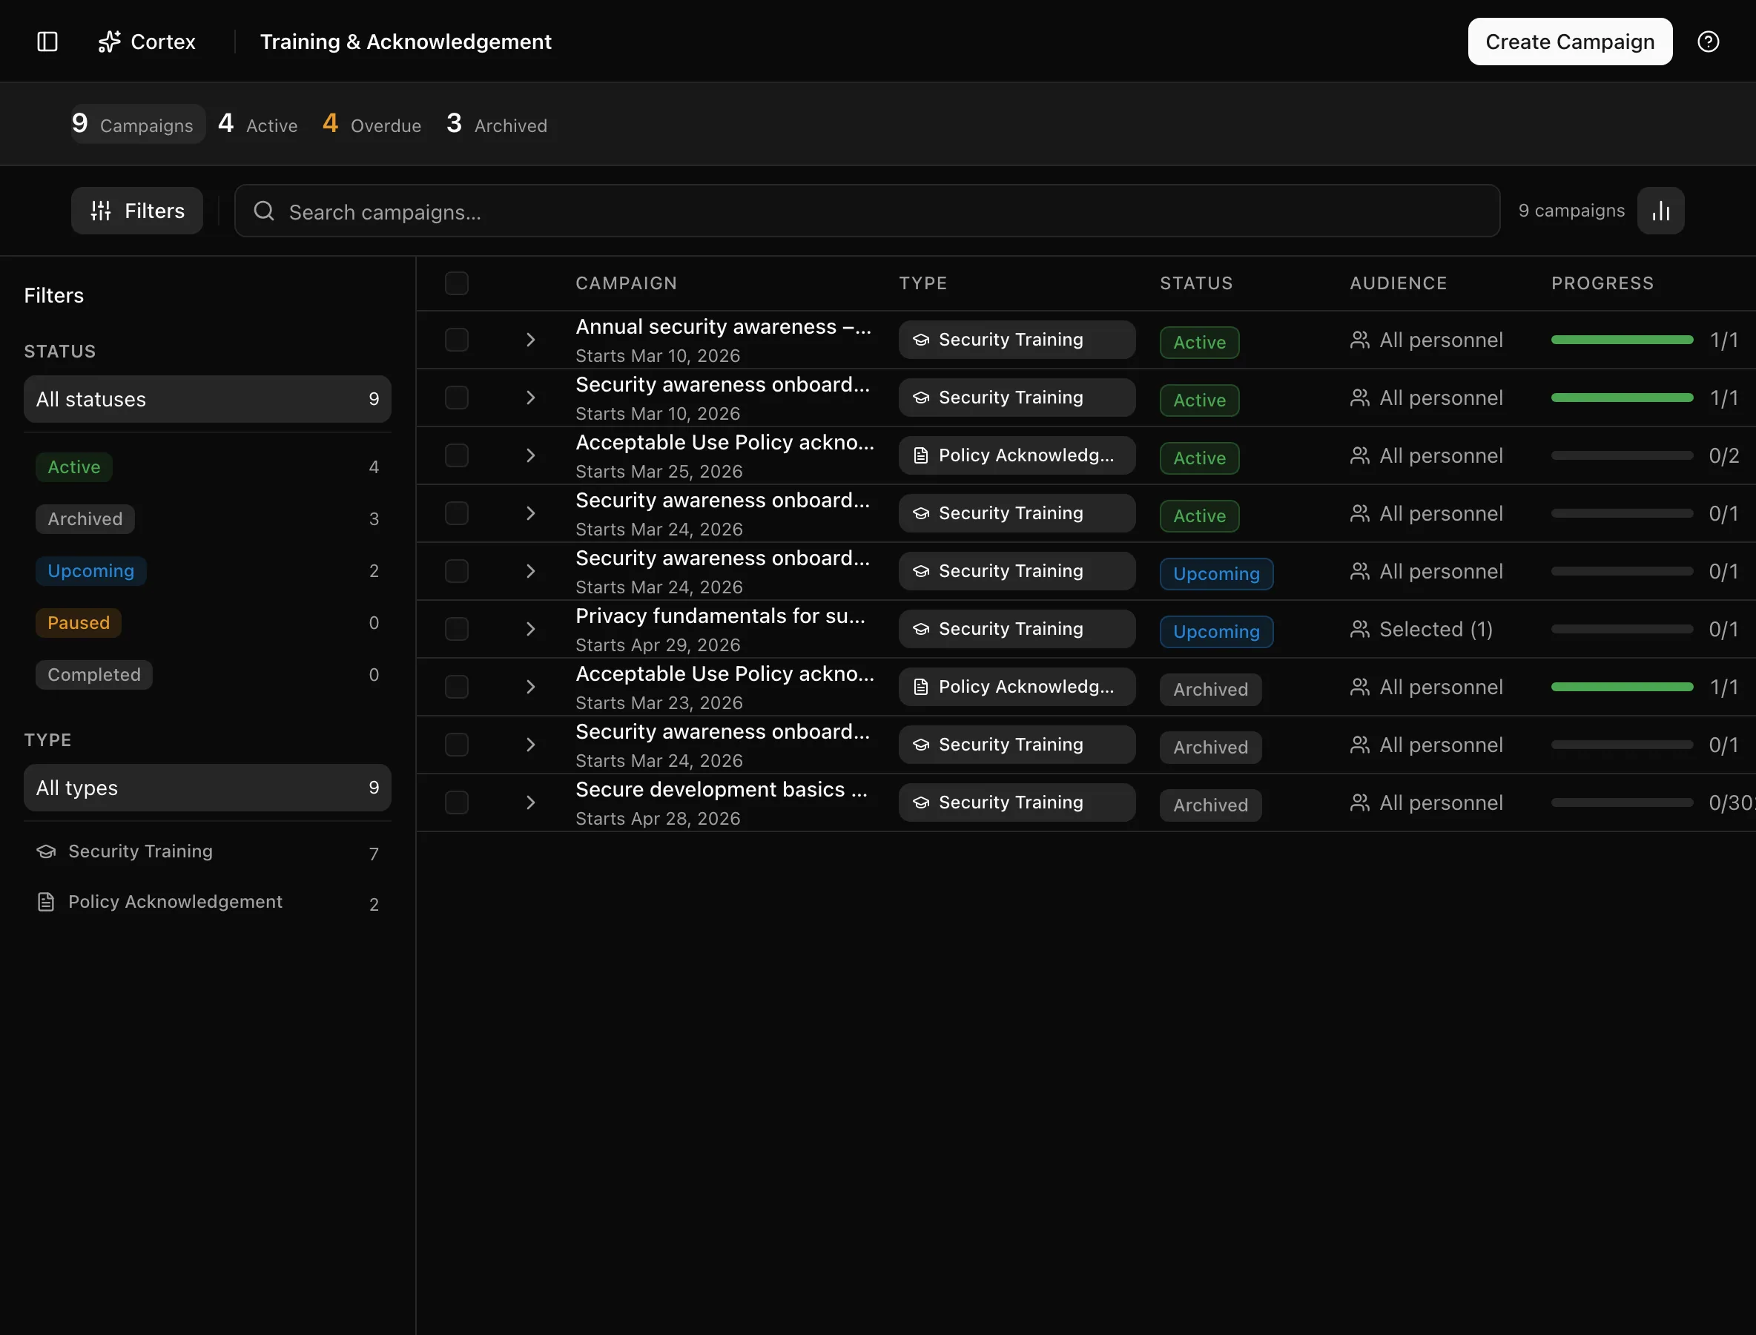Image resolution: width=1756 pixels, height=1335 pixels.
Task: Select the 3 Archived summary tab
Action: pos(498,124)
